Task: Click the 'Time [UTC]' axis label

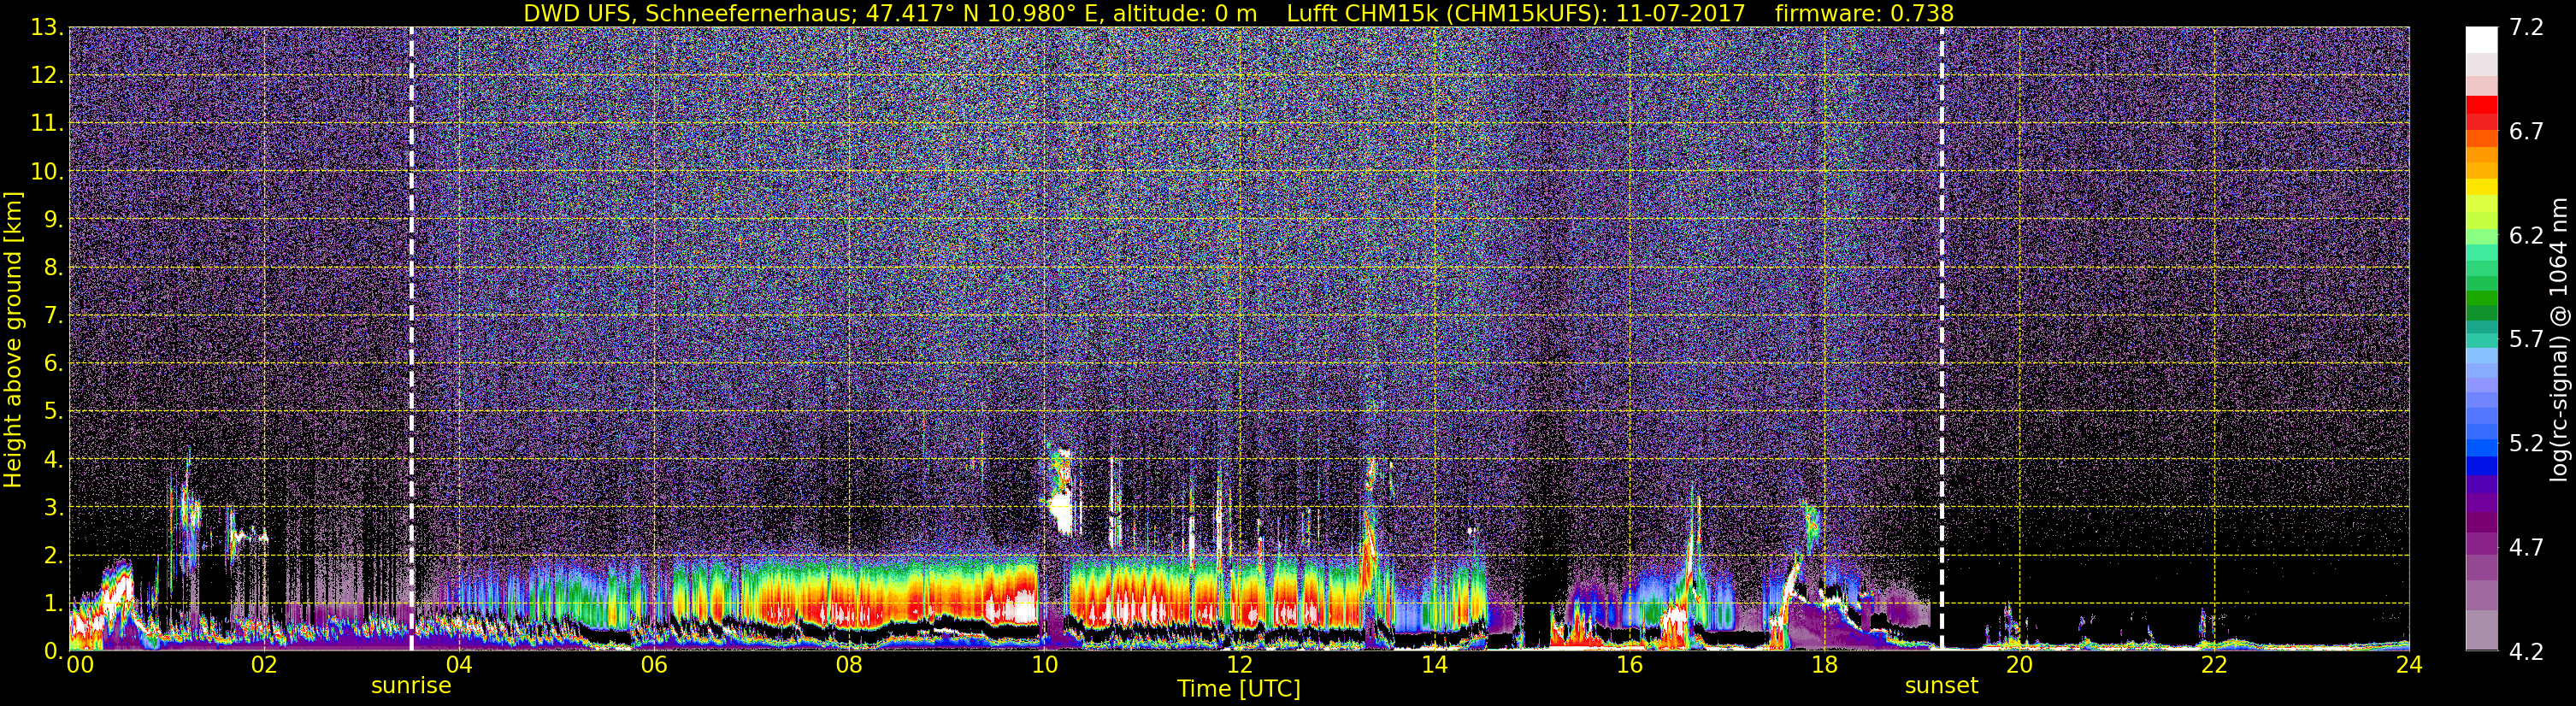Action: tap(1239, 689)
